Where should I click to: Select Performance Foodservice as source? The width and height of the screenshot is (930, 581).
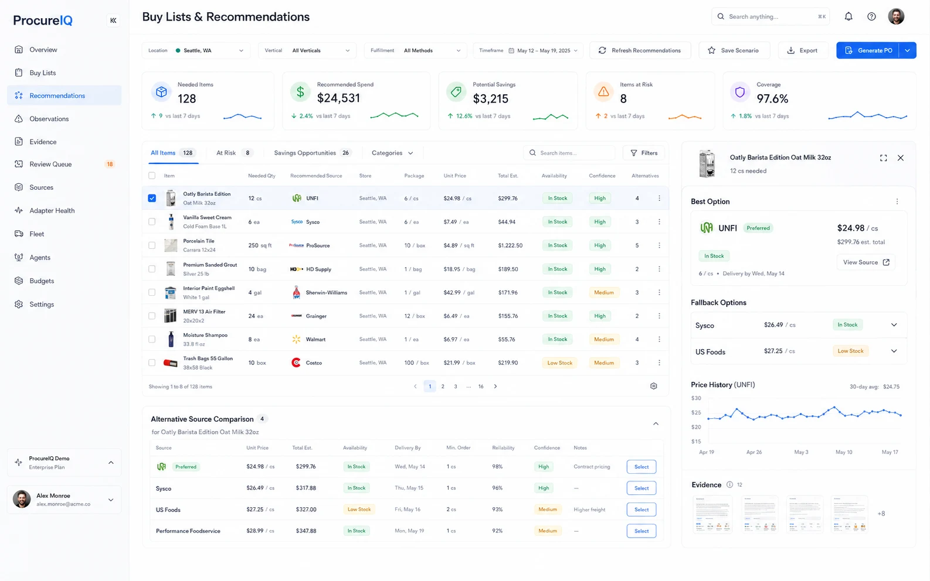642,531
